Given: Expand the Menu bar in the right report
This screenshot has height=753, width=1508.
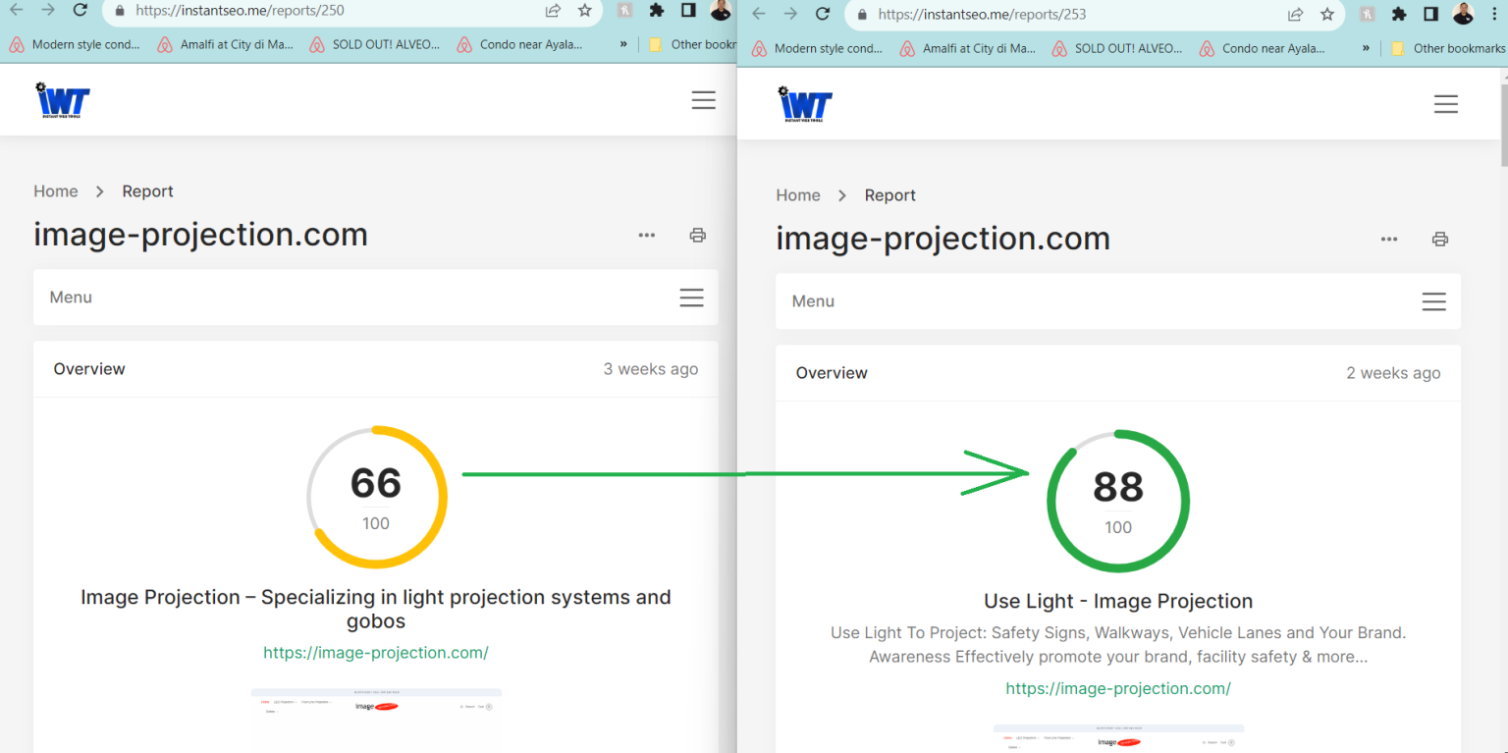Looking at the screenshot, I should point(1433,301).
